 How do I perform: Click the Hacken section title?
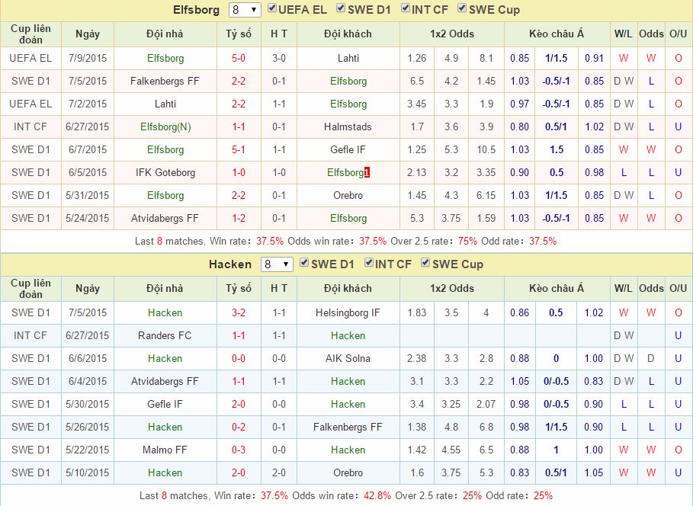(x=230, y=264)
